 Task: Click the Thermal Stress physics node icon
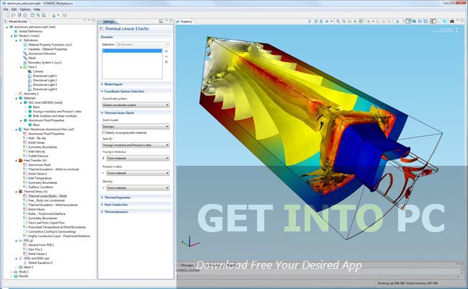click(x=21, y=191)
